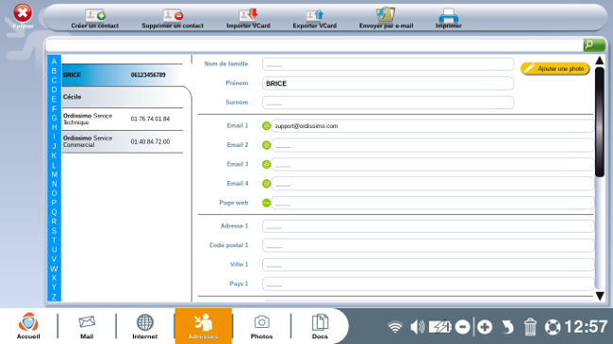The width and height of the screenshot is (613, 344).
Task: Open Internet application
Action: (x=144, y=326)
